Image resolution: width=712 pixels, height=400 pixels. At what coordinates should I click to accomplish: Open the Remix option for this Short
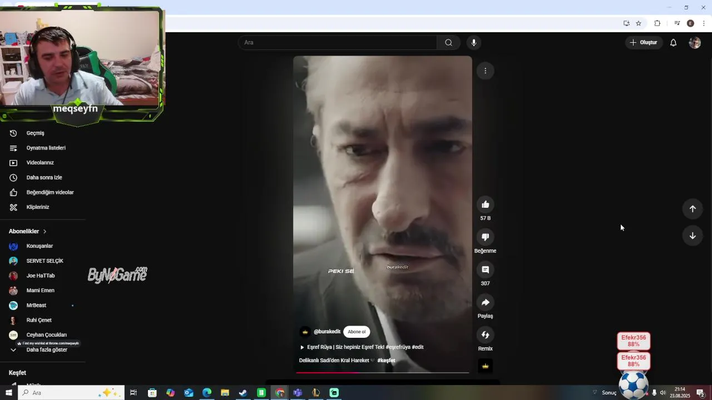[x=485, y=335]
